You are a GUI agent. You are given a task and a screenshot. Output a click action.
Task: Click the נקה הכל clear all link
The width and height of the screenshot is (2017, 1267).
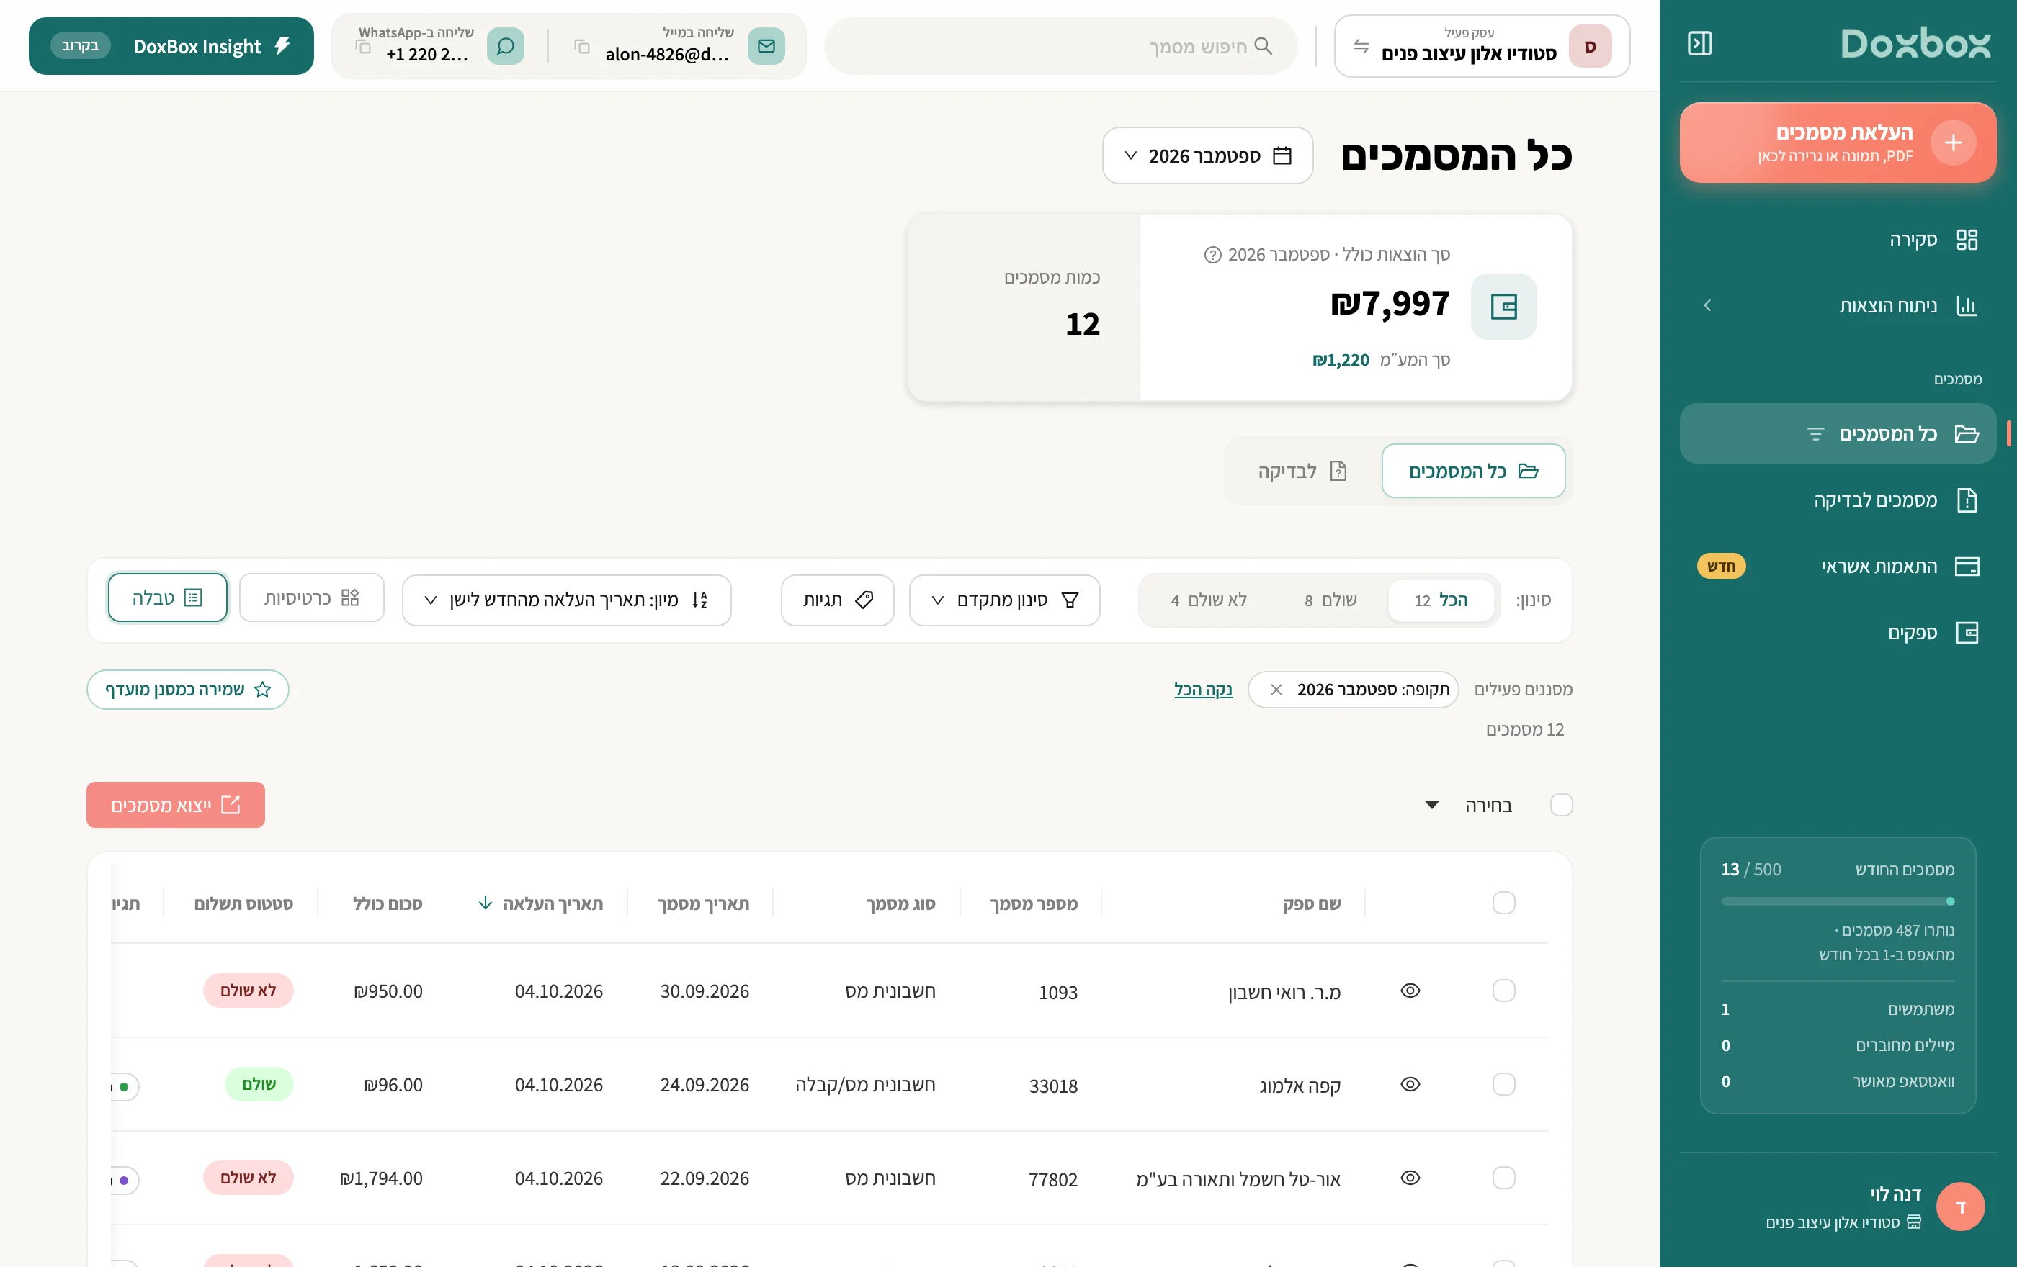[1203, 689]
